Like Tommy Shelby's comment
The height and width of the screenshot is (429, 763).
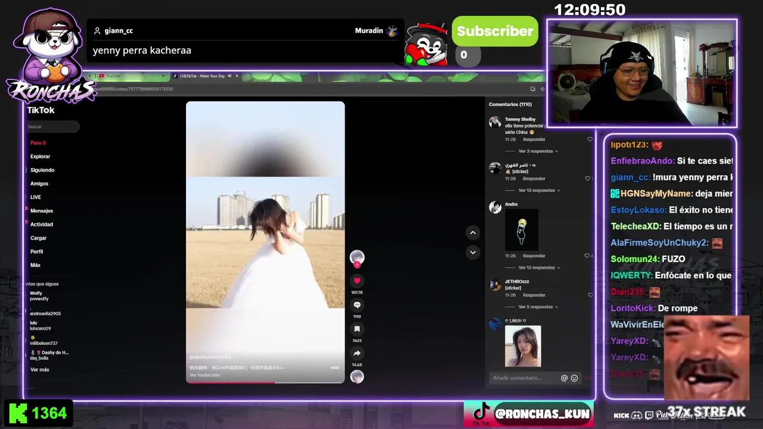[590, 139]
